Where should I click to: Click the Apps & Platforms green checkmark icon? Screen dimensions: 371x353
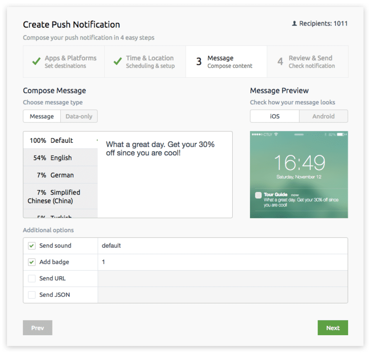pyautogui.click(x=36, y=62)
